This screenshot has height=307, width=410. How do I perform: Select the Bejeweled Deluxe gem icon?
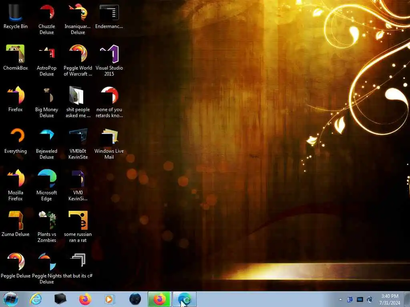pyautogui.click(x=46, y=144)
